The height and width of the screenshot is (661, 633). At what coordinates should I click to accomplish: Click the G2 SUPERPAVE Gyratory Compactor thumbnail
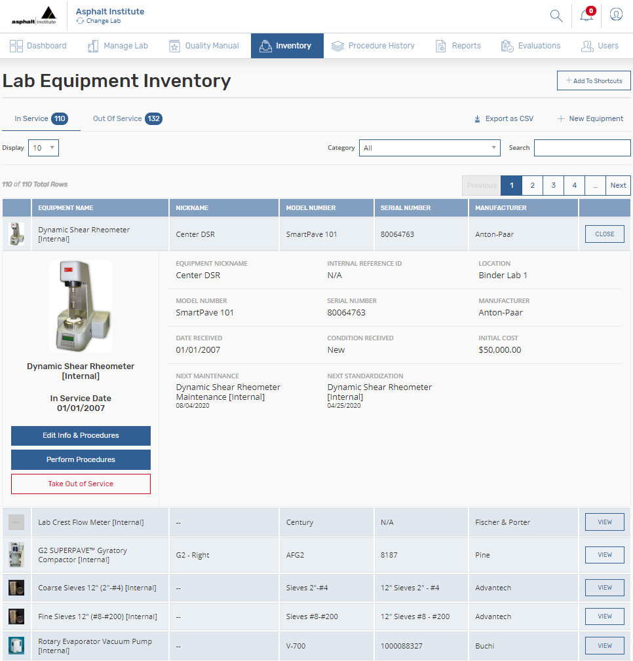click(16, 555)
